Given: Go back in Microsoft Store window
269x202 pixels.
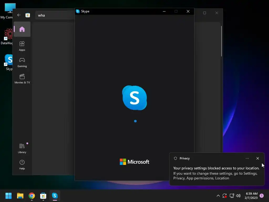Looking at the screenshot, I should (19, 15).
